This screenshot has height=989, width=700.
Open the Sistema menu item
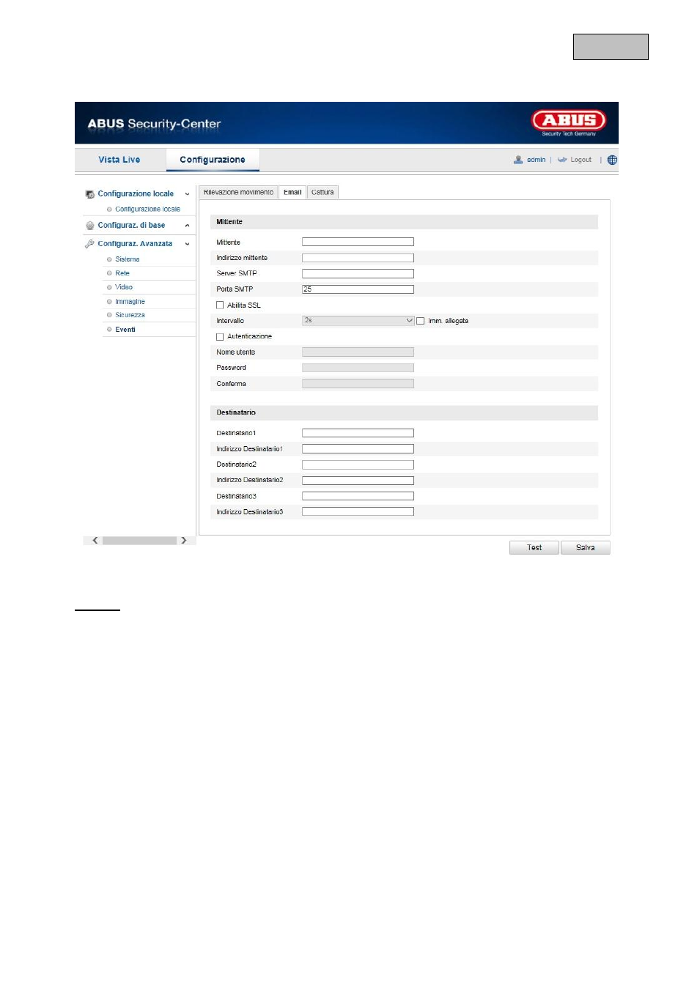point(128,259)
